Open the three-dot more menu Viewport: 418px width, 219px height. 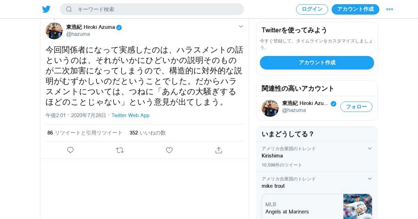[x=389, y=9]
